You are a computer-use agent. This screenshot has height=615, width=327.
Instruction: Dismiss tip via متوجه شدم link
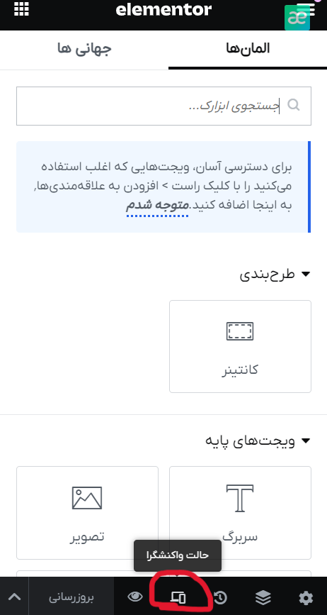point(157,205)
